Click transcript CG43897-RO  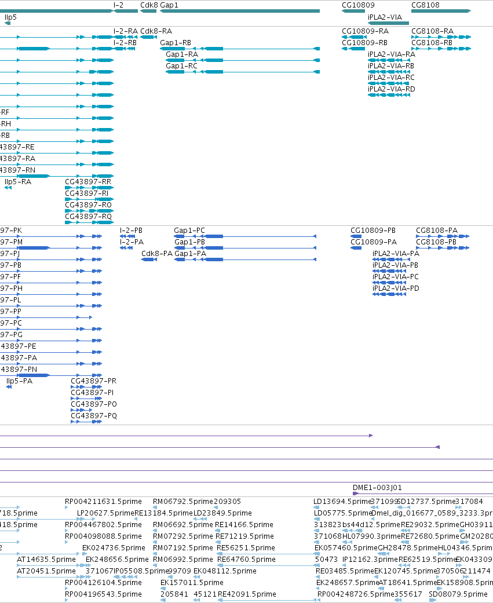click(88, 204)
